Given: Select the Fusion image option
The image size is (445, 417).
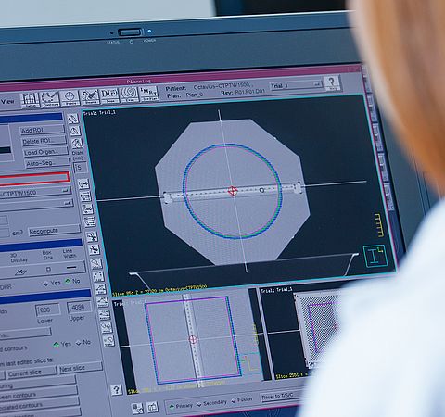Looking at the screenshot, I should (x=242, y=400).
